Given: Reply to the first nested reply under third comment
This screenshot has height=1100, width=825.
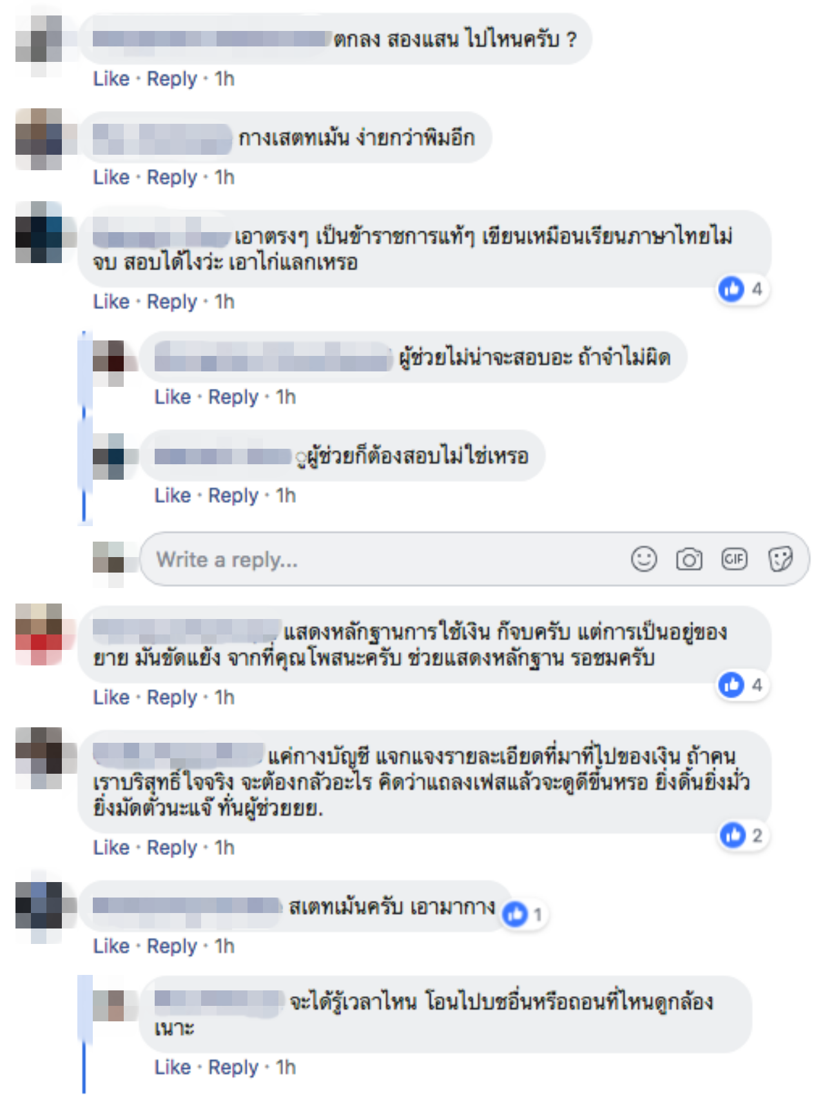Looking at the screenshot, I should pyautogui.click(x=233, y=397).
